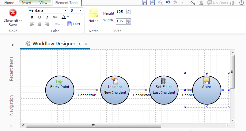
Task: Switch to the Insert tab
Action: (27, 3)
